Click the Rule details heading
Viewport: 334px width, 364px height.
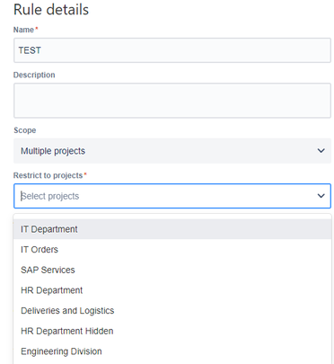(51, 10)
